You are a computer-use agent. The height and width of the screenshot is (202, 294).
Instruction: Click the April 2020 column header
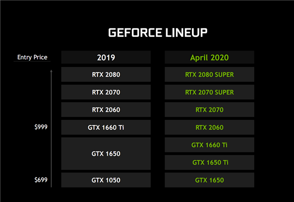click(x=209, y=58)
